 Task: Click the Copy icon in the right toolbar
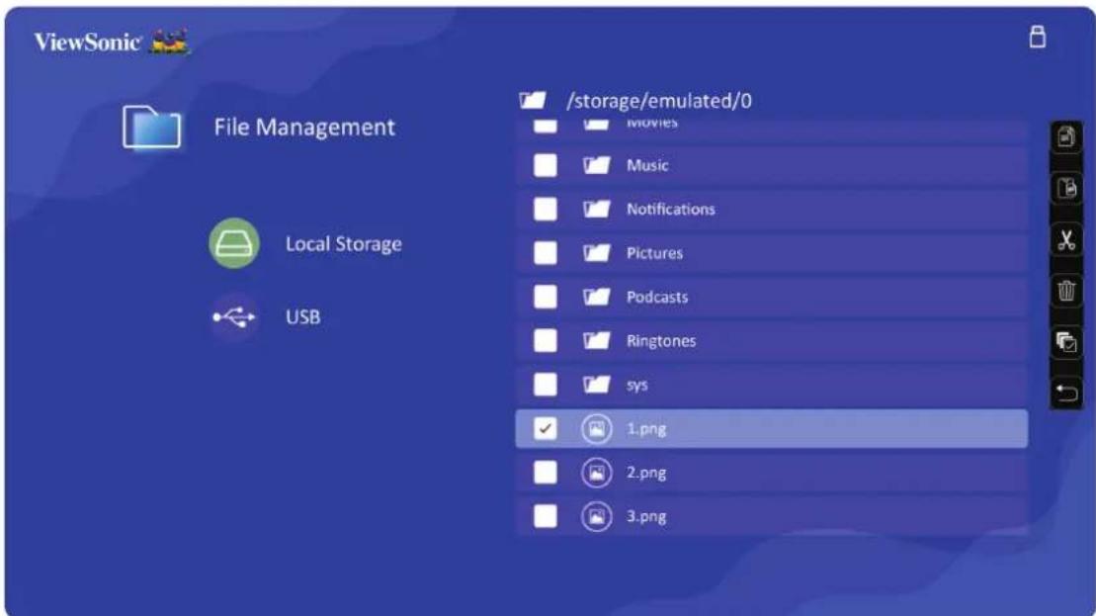click(1066, 137)
